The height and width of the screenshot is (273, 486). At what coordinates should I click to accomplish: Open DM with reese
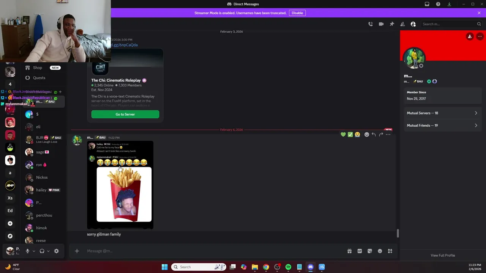[43, 240]
